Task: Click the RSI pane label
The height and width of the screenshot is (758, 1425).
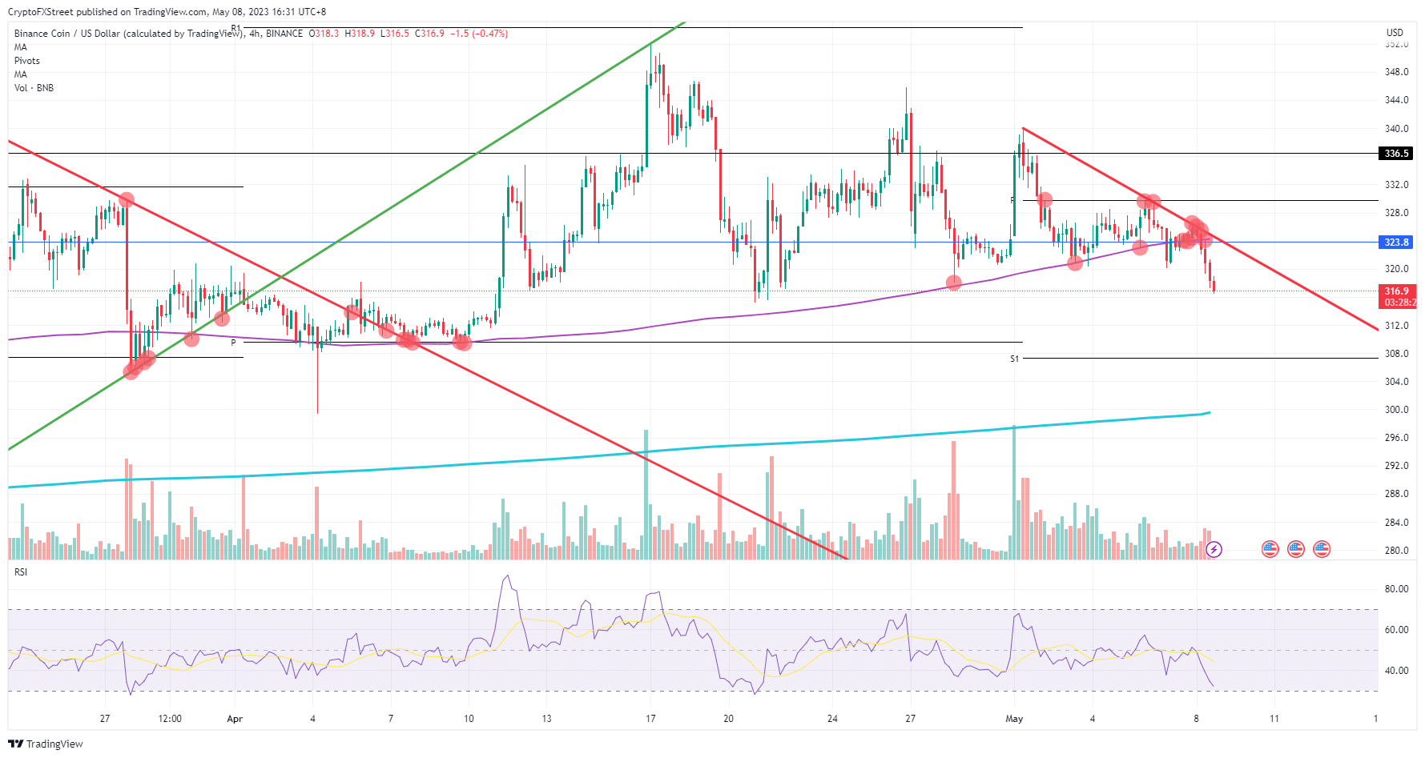Action: click(x=21, y=572)
